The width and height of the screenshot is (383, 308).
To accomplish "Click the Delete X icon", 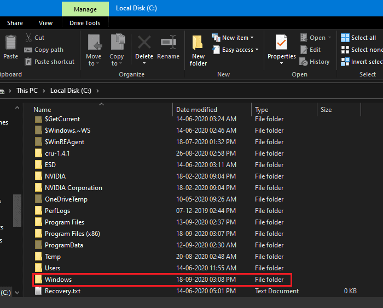I will [x=144, y=43].
